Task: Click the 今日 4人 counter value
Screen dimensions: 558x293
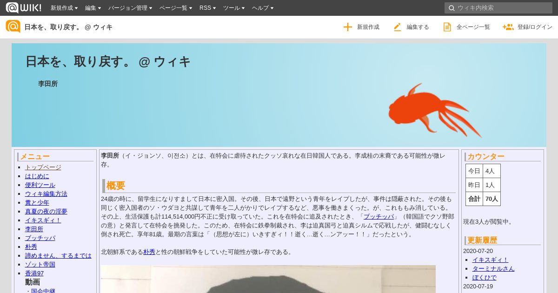Action: pyautogui.click(x=492, y=171)
